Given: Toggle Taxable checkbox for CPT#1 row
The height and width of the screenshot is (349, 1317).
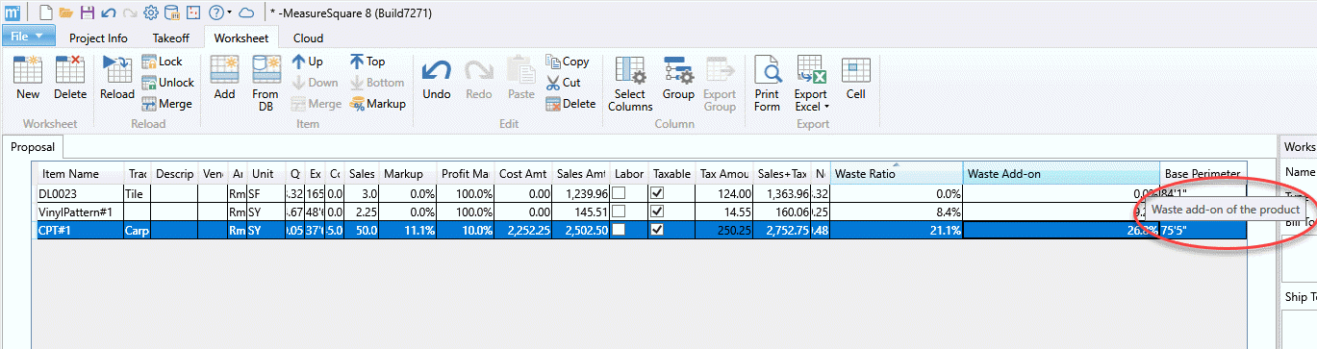Looking at the screenshot, I should click(x=658, y=230).
